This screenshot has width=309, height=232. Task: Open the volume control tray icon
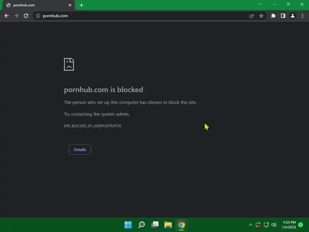coord(274,225)
